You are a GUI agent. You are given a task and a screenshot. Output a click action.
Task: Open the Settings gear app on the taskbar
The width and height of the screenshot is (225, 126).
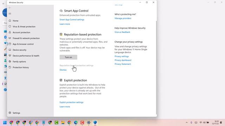click(89, 122)
